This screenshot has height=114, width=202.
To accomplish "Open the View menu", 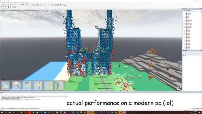I will (8, 3).
